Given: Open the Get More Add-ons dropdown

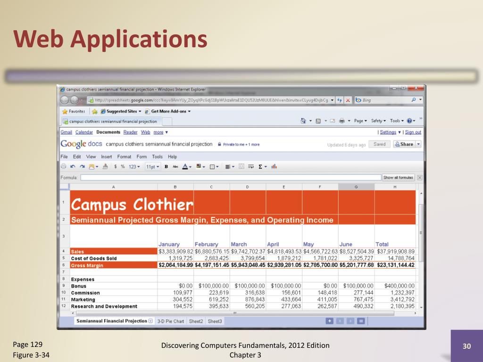Looking at the screenshot, I should pos(167,111).
